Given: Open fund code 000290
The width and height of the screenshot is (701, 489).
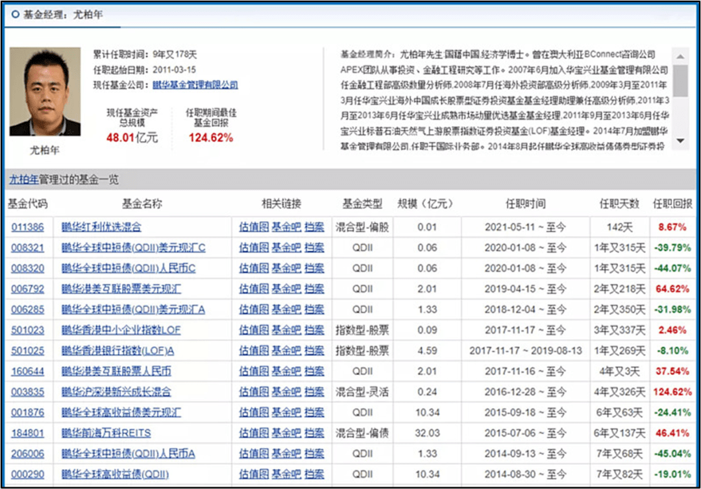Looking at the screenshot, I should pos(28,474).
